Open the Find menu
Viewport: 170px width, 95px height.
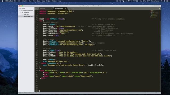[x=30, y=1]
